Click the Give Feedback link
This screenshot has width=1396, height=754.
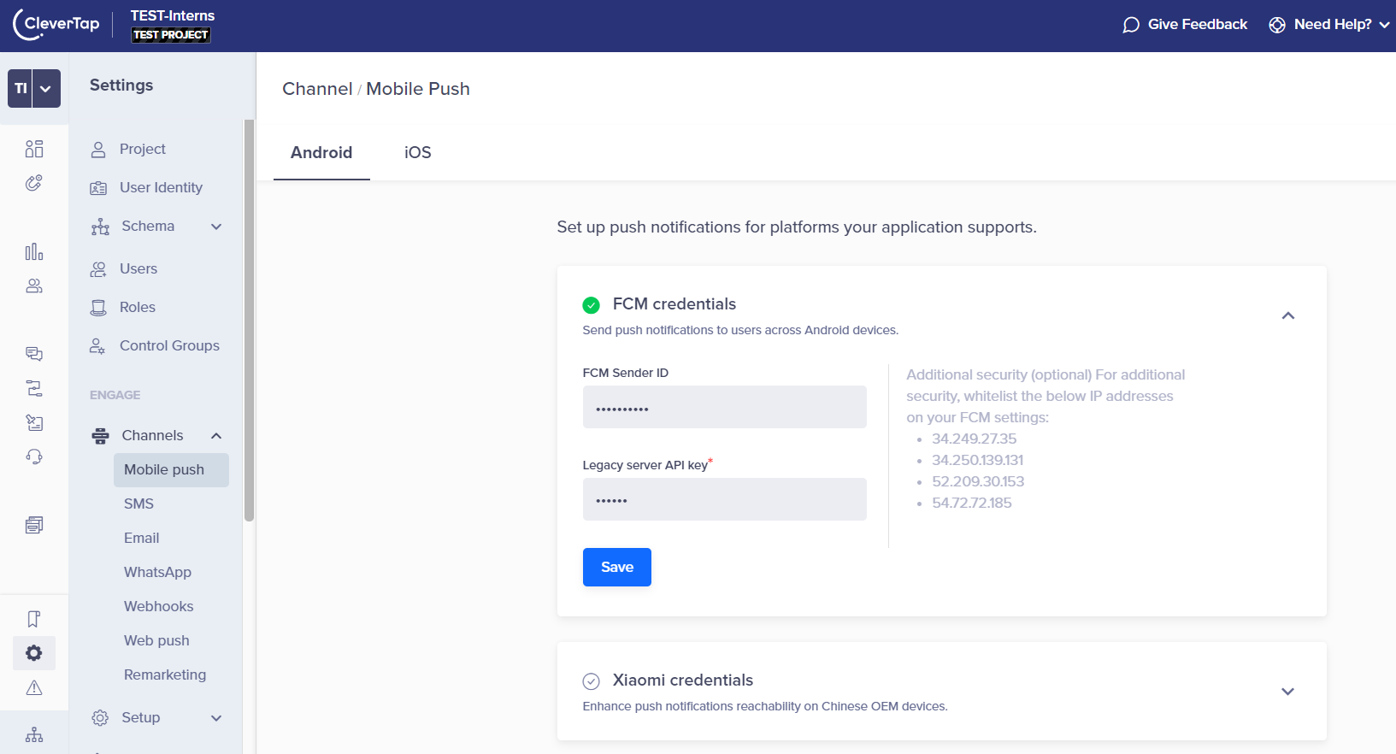tap(1197, 24)
